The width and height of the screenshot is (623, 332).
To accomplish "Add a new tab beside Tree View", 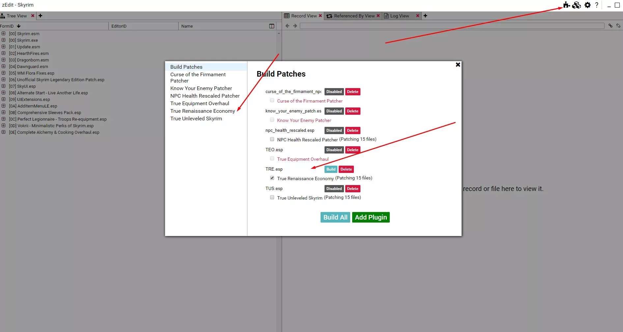I will point(40,16).
